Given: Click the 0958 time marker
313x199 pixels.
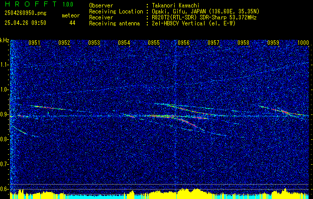Looking at the screenshot, I should (x=243, y=42).
